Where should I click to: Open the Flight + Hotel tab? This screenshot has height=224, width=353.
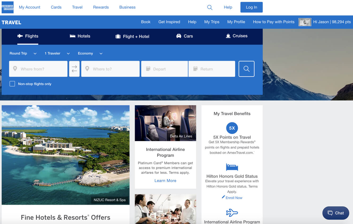[132, 36]
